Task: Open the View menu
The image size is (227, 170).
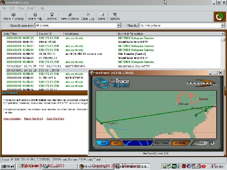Action: [21, 8]
